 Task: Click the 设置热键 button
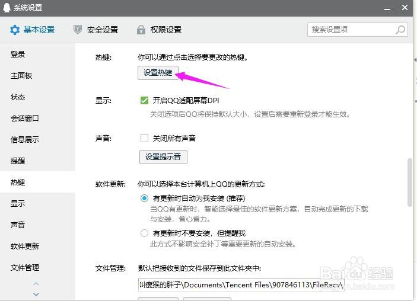click(158, 73)
